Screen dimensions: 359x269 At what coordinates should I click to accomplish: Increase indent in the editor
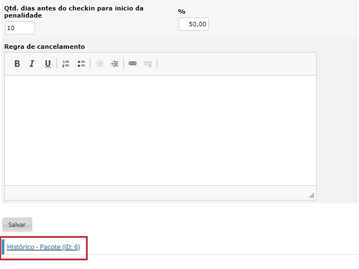point(115,64)
